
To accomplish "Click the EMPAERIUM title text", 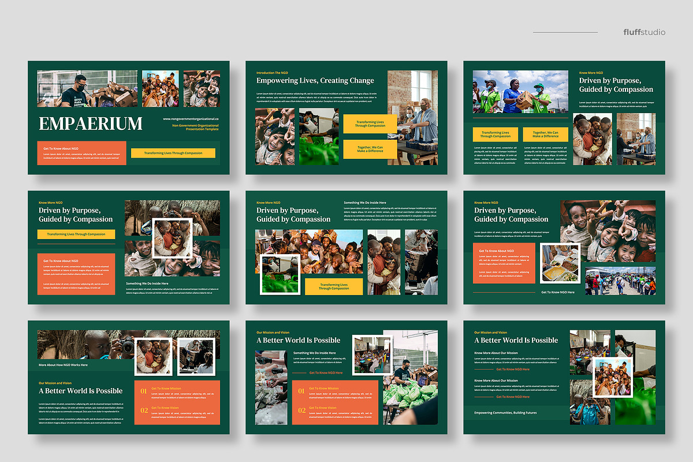I will pos(91,123).
